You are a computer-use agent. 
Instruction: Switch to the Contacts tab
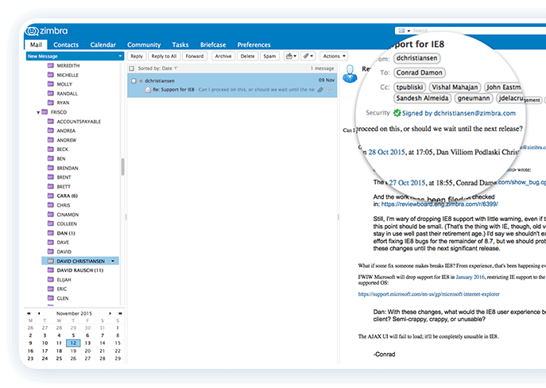pos(66,45)
